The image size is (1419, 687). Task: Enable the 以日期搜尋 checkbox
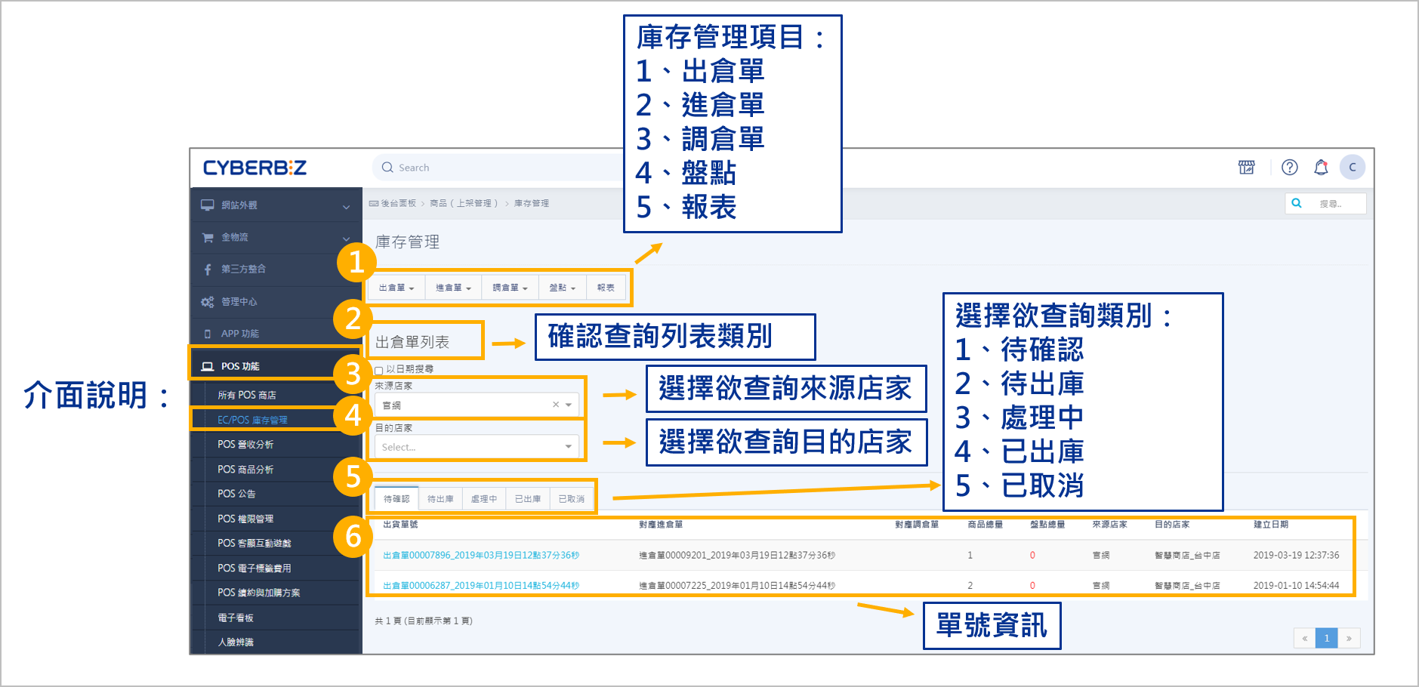click(379, 371)
